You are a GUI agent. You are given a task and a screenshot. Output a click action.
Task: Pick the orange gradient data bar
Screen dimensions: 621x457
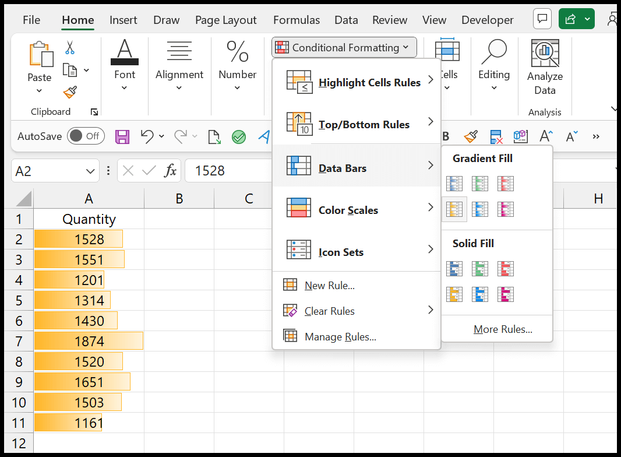click(x=454, y=209)
